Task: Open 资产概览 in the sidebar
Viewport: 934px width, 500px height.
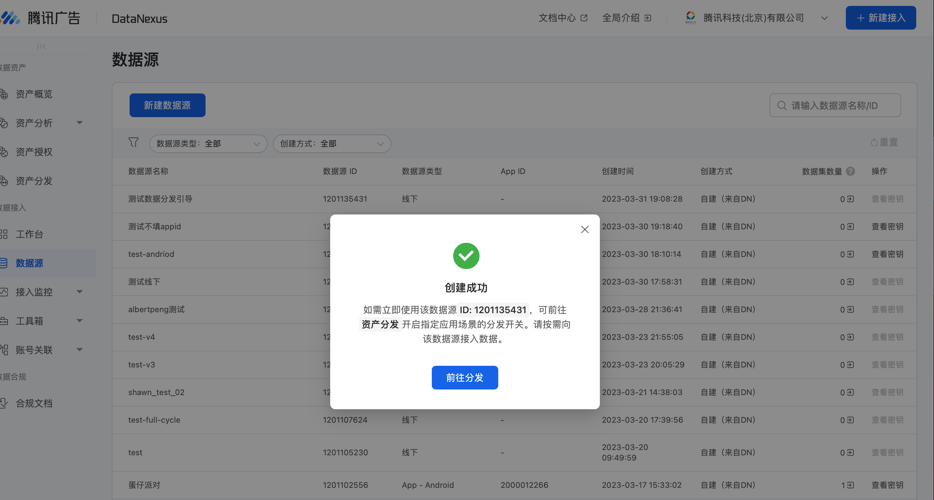Action: [x=34, y=94]
